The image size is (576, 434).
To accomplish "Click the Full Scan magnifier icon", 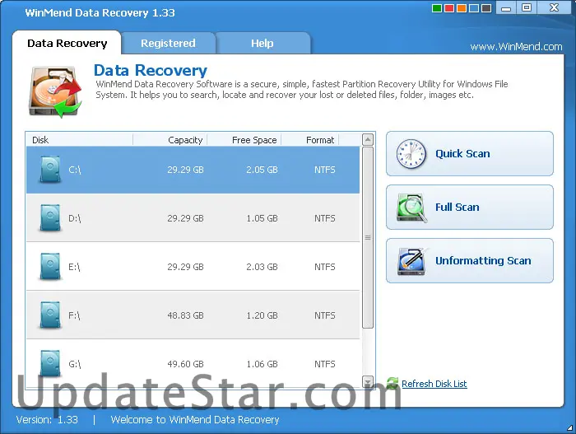I will click(x=411, y=208).
